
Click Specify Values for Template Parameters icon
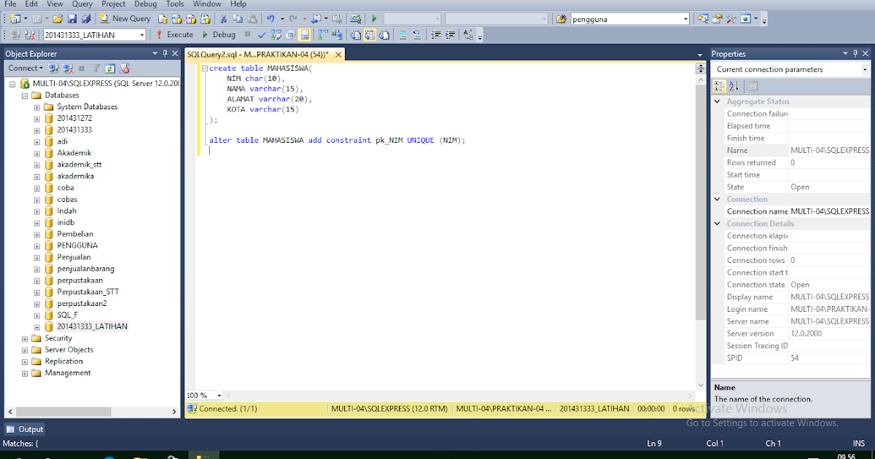point(469,34)
